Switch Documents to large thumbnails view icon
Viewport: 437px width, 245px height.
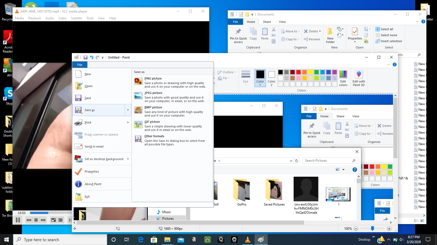[x=422, y=220]
